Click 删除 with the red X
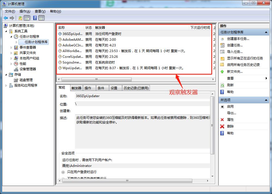The width and height of the screenshot is (272, 194). click(x=230, y=126)
